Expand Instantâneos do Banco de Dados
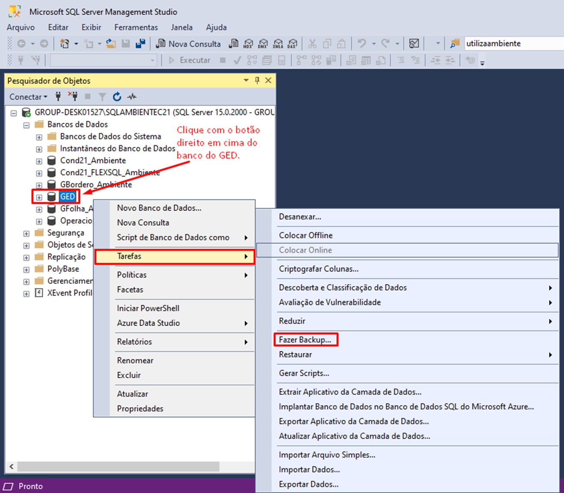The width and height of the screenshot is (564, 493). pyautogui.click(x=39, y=149)
